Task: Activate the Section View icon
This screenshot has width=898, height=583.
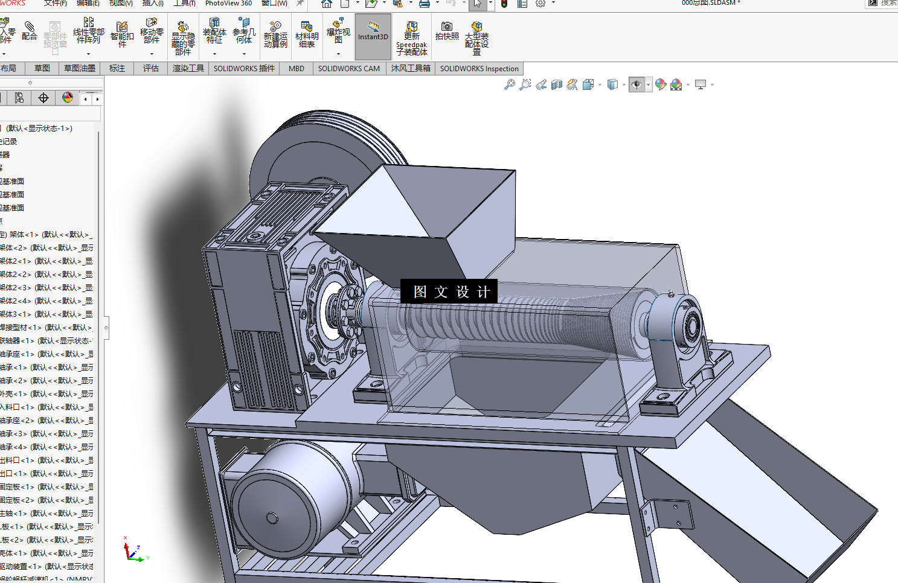Action: 557,84
